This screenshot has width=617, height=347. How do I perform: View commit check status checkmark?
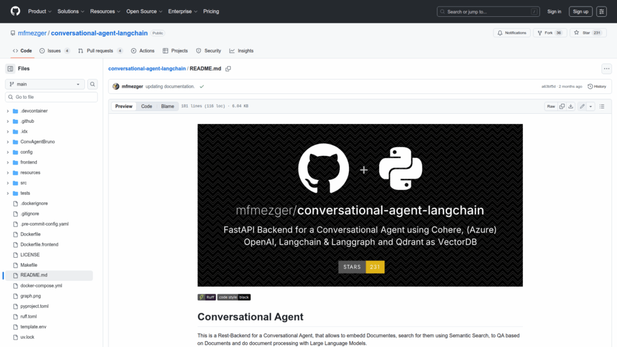pos(202,87)
